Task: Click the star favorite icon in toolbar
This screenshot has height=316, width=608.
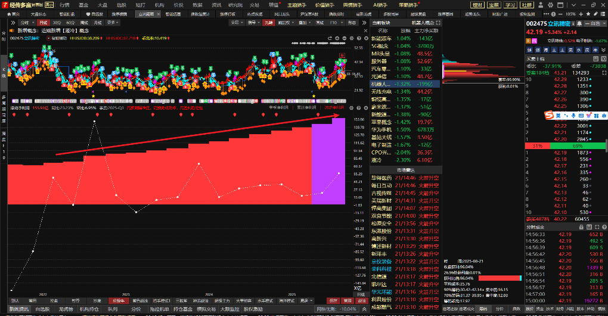Action: [588, 14]
